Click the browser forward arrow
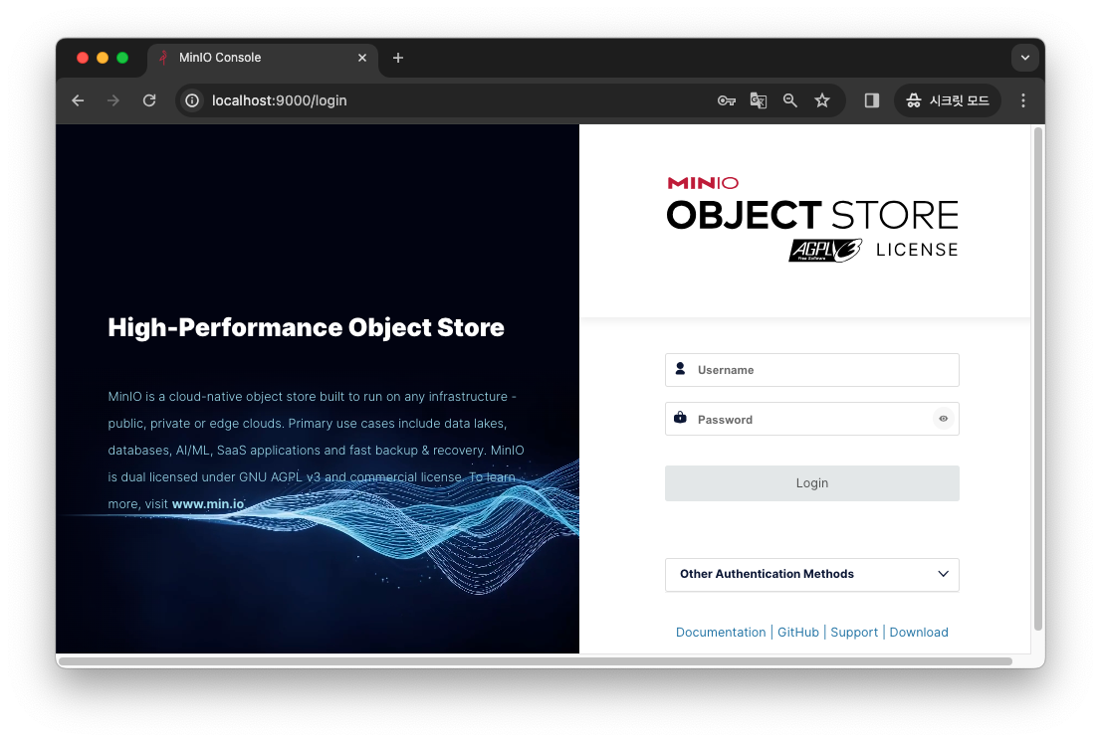Viewport: 1101px width, 742px height. click(x=113, y=100)
